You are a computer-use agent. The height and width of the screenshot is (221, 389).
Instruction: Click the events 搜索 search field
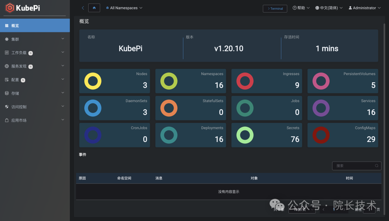click(357, 166)
